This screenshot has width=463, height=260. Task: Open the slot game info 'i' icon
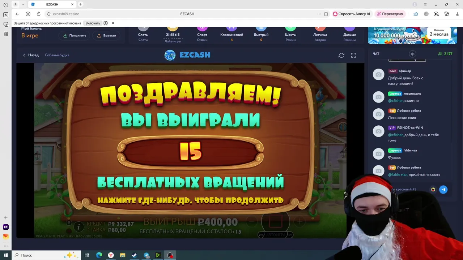click(x=78, y=227)
